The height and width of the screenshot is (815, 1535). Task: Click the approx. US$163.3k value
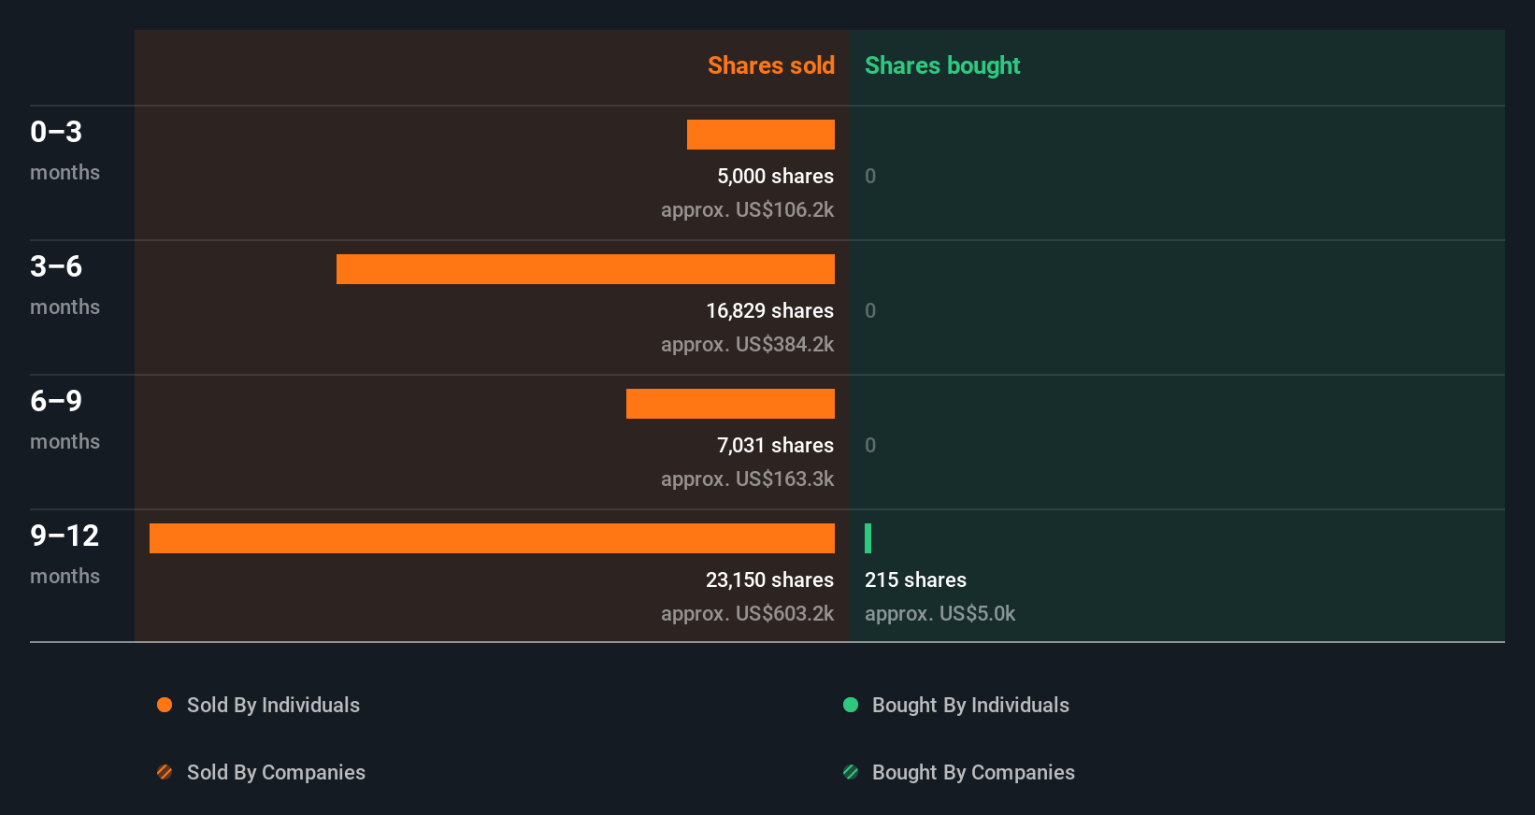coord(747,479)
